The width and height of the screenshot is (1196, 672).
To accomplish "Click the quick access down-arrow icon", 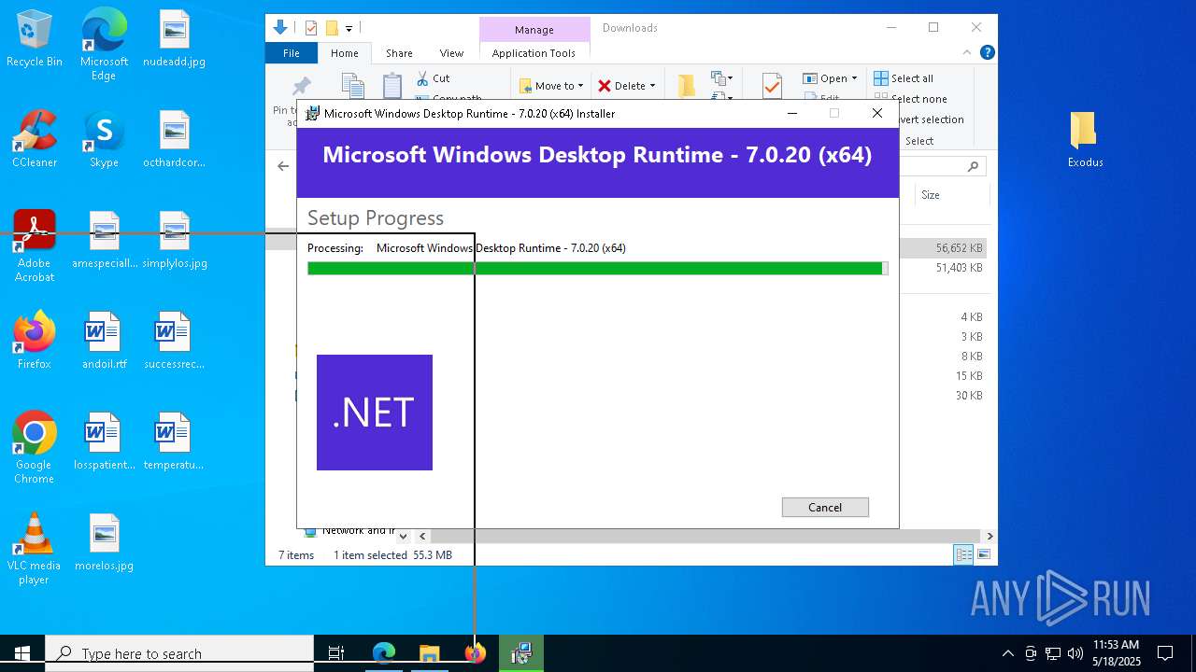I will pos(279,28).
